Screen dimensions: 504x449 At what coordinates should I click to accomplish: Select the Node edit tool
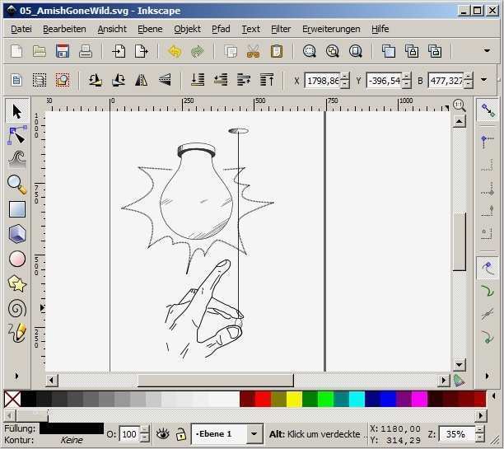pyautogui.click(x=16, y=135)
